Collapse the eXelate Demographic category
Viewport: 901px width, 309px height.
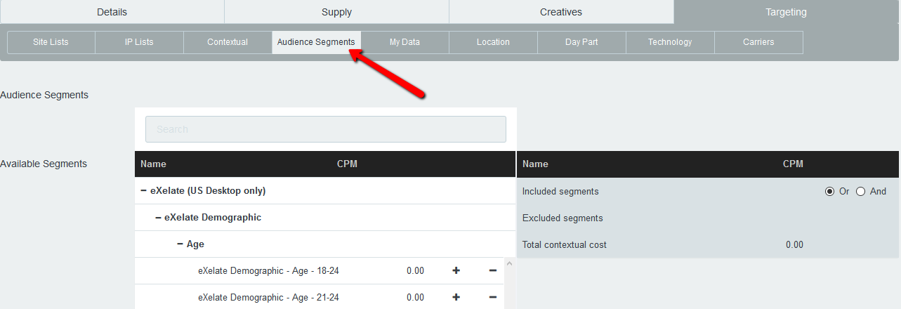point(158,217)
